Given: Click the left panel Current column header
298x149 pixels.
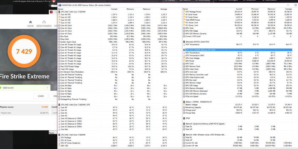Looking at the screenshot, I should (x=114, y=9).
